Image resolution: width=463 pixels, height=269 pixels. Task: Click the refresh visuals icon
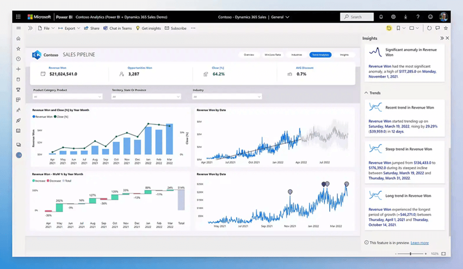click(429, 28)
